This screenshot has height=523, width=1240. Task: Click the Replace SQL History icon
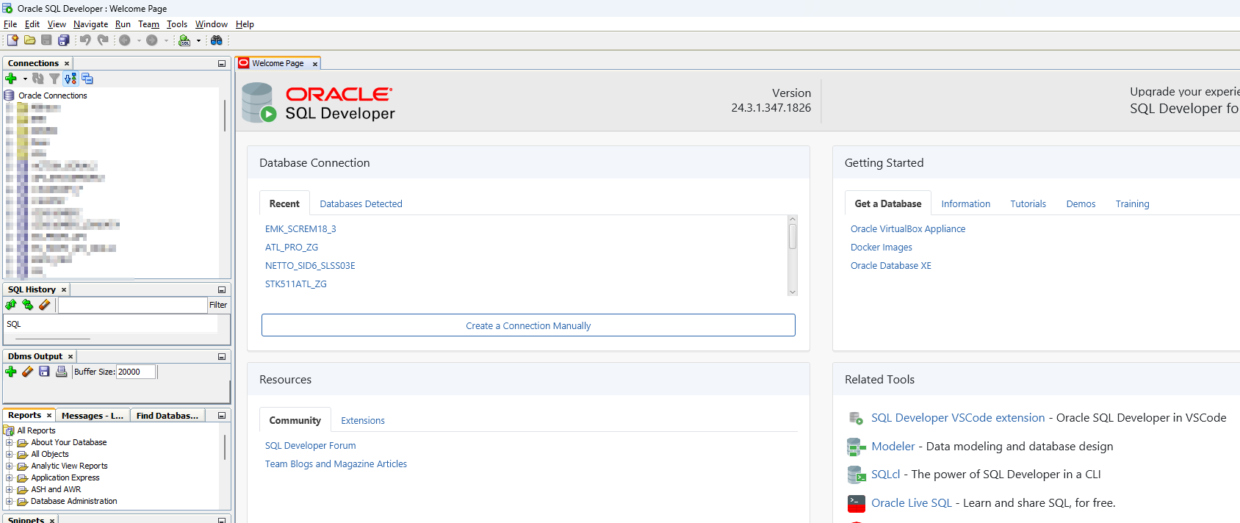tap(27, 305)
